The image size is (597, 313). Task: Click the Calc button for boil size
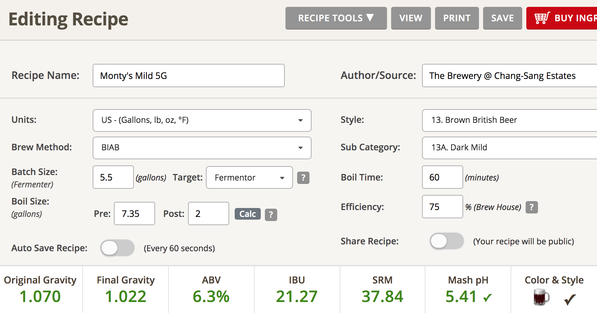[247, 214]
